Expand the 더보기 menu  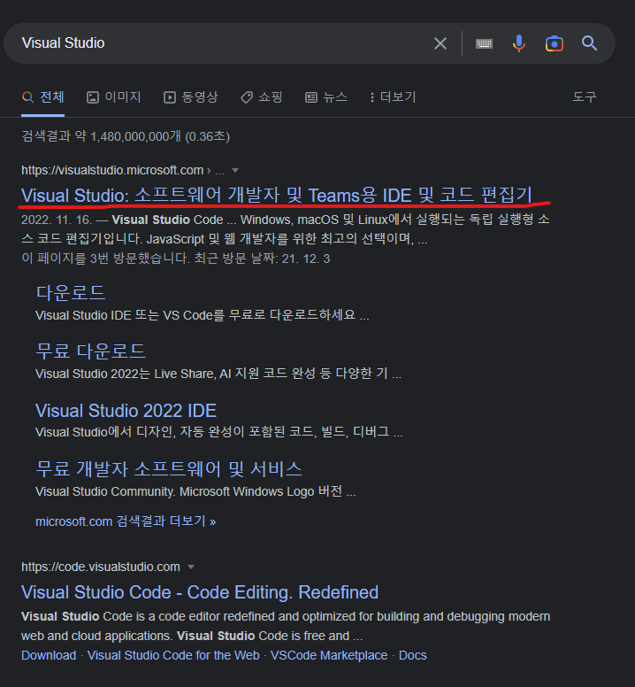[x=393, y=96]
